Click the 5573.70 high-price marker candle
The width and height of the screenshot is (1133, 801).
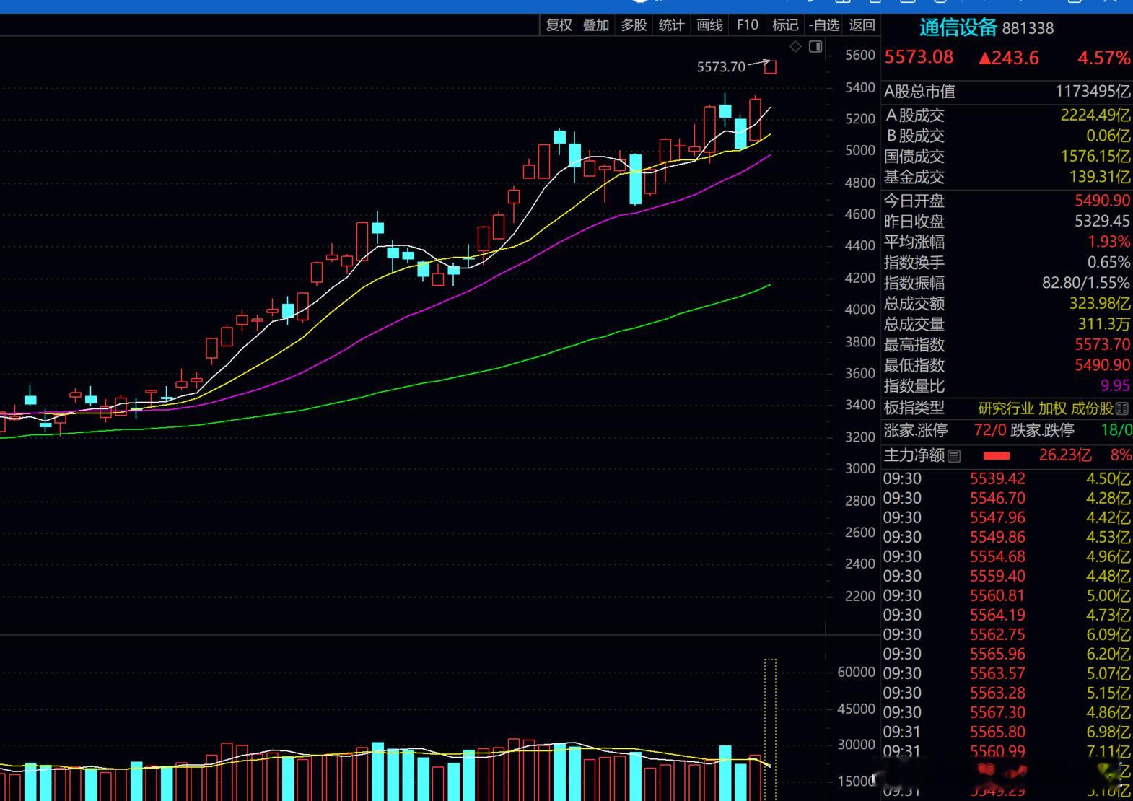pyautogui.click(x=771, y=67)
